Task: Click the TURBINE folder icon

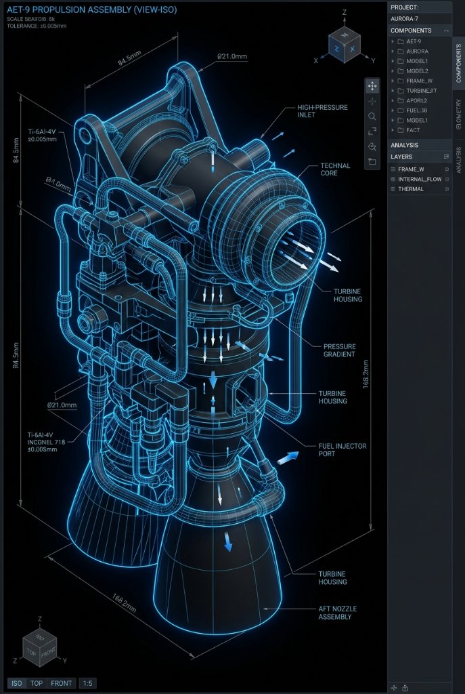Action: [x=401, y=91]
